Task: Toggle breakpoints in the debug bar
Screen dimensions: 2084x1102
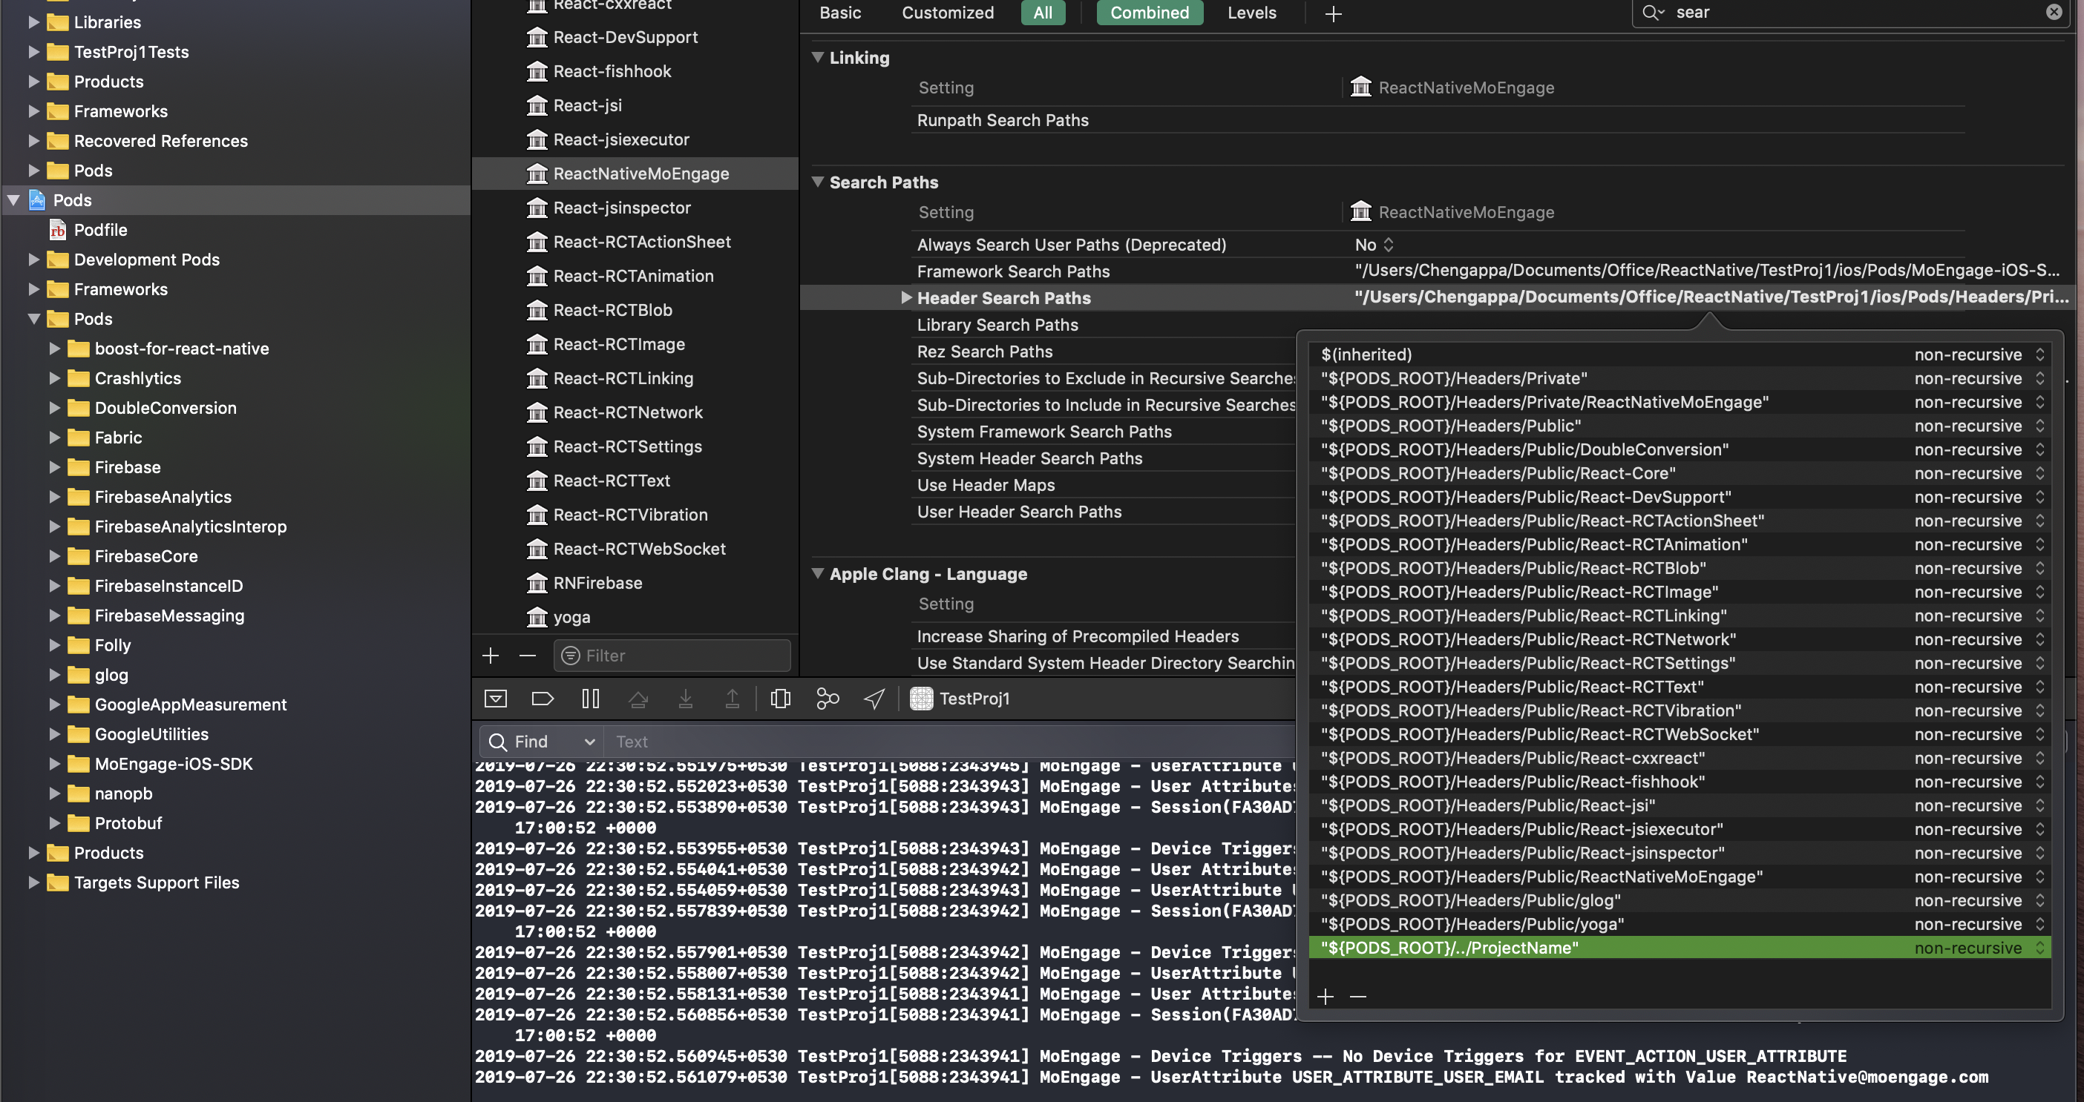Action: pos(543,698)
